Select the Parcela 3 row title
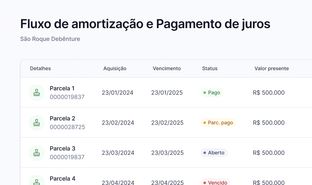 [62, 149]
